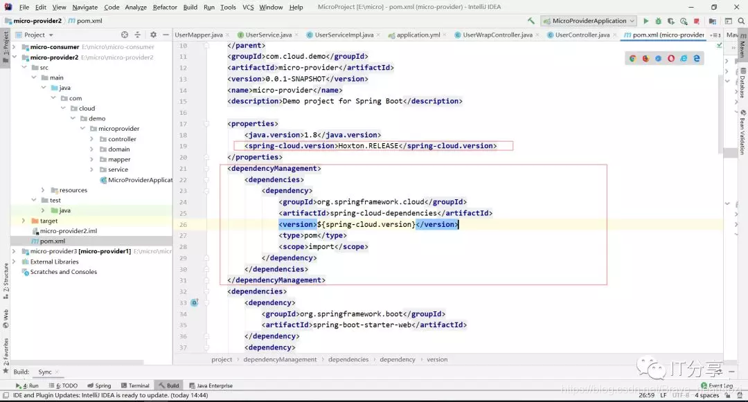Screen dimensions: 748x402
Task: Run MicroProviderApplication with the green play icon
Action: point(645,21)
